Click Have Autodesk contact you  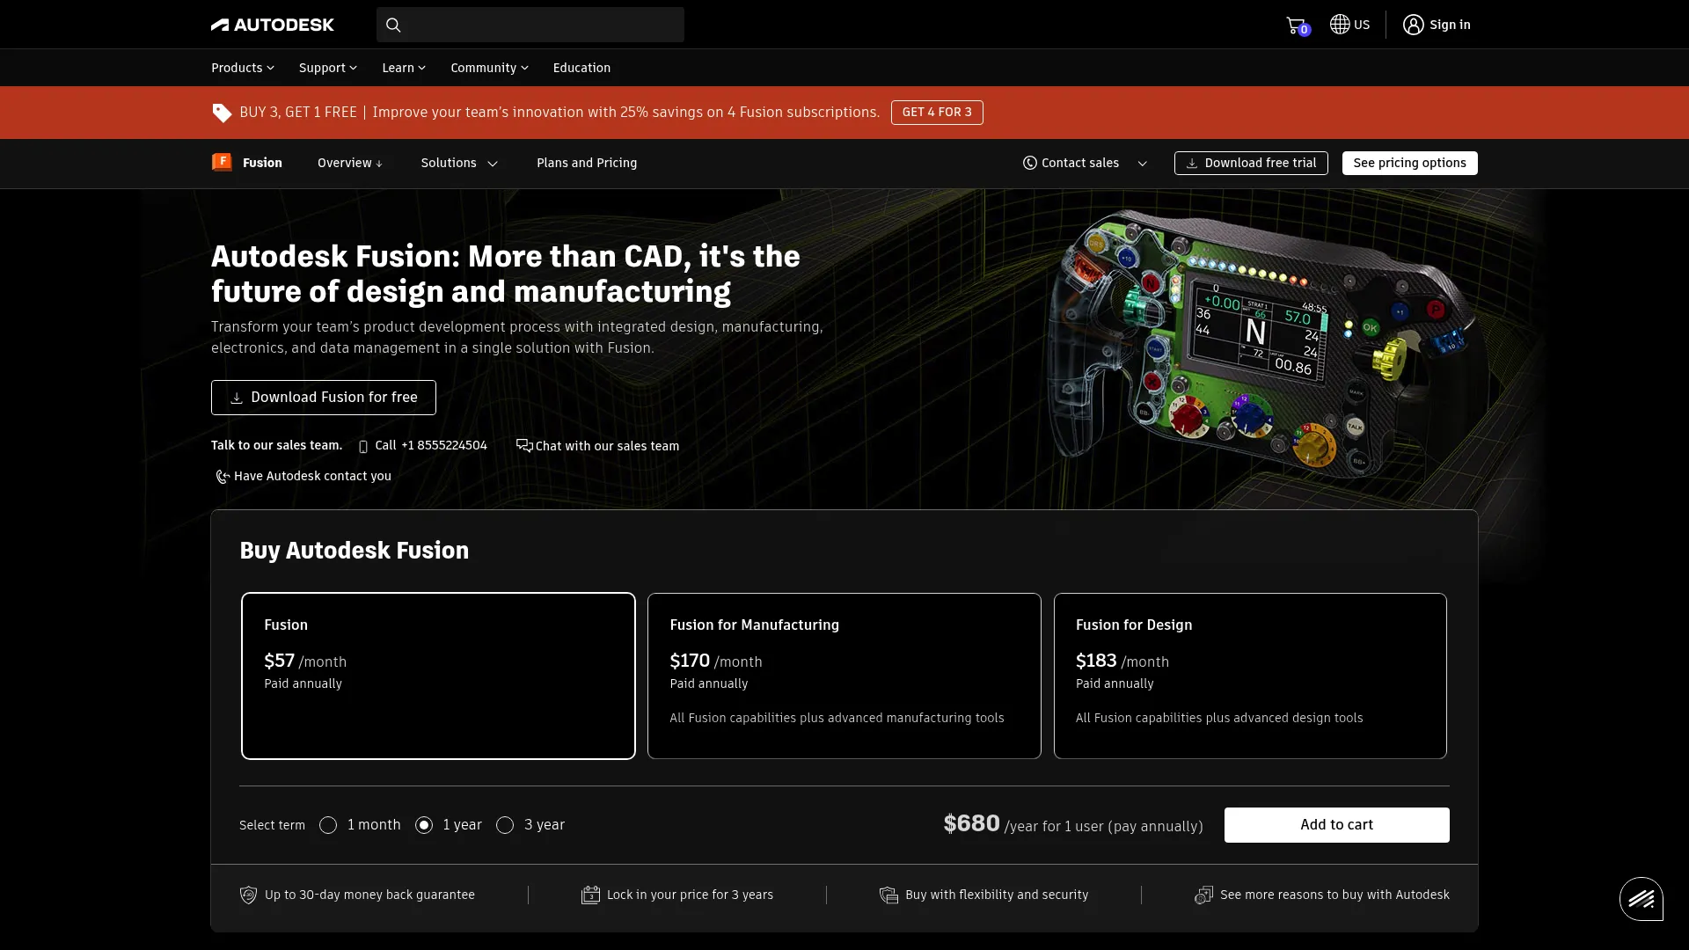tap(312, 476)
